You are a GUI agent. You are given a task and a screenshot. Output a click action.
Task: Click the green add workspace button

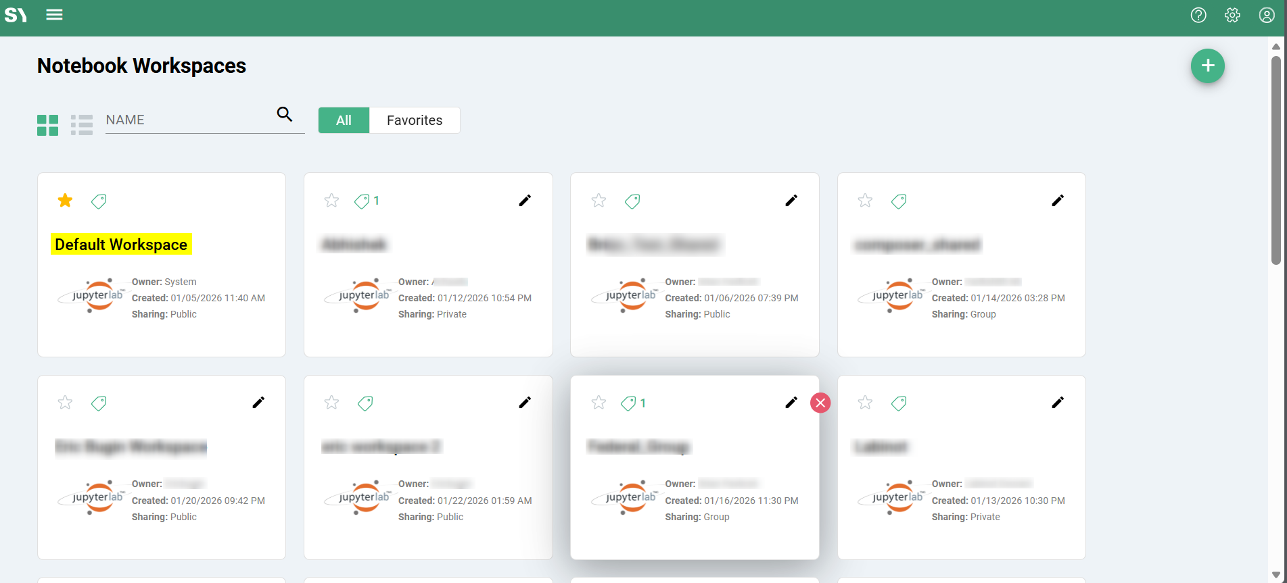click(1207, 66)
